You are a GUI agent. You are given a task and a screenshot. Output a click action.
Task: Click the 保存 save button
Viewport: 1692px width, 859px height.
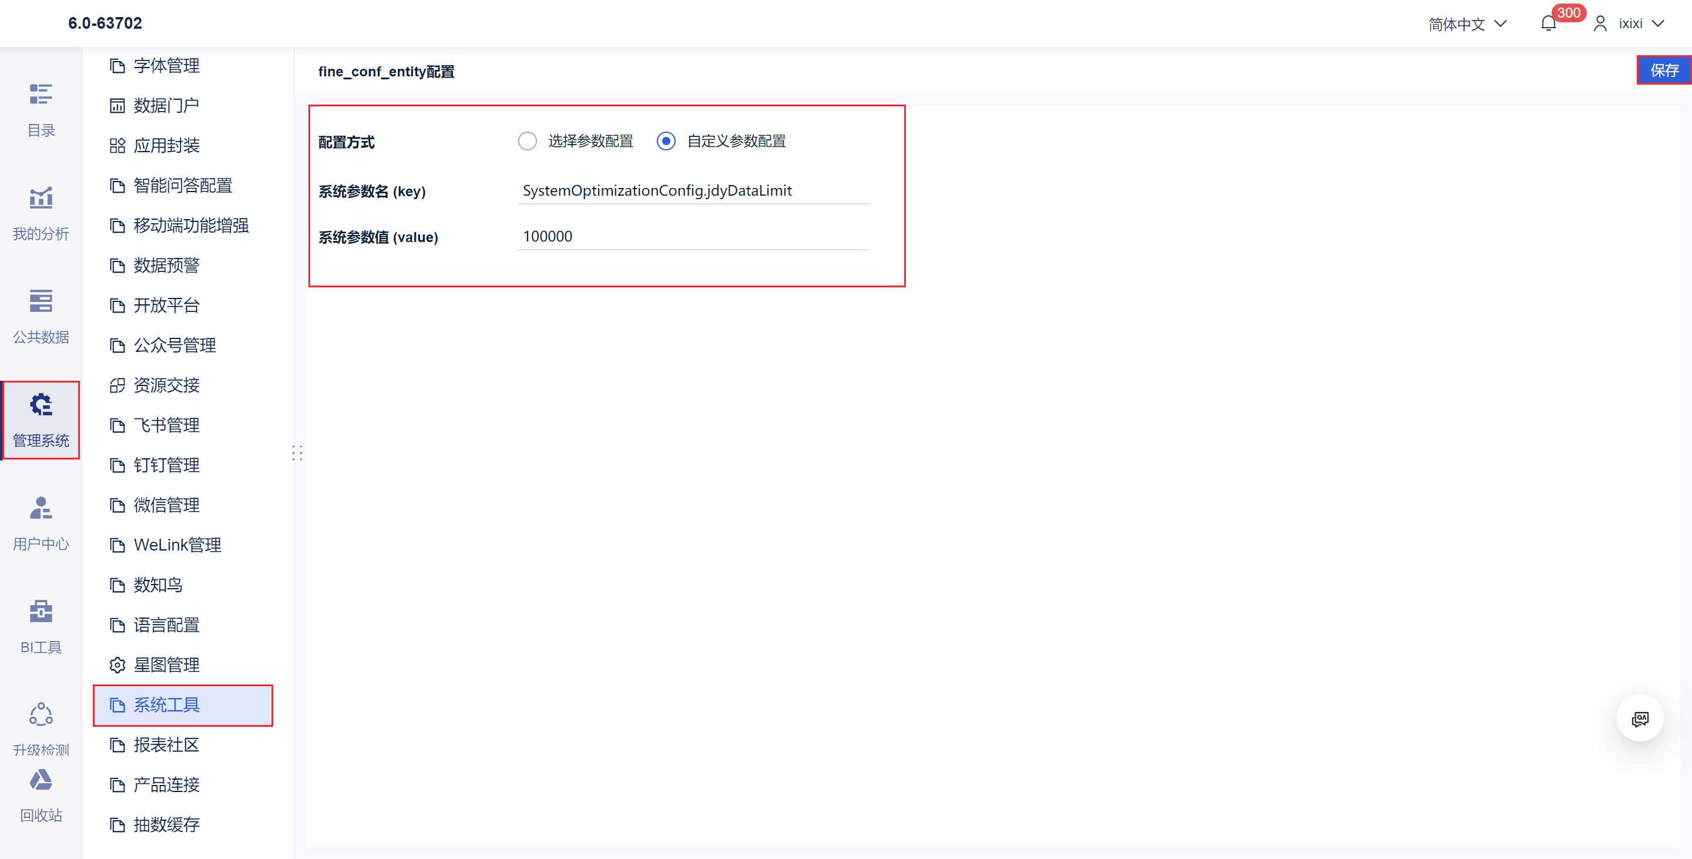pos(1663,71)
